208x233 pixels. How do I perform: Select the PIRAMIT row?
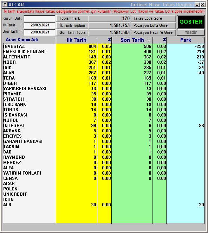[x=104, y=94]
